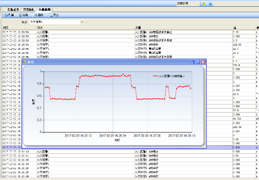Click the peak data point on the curve

(123, 74)
